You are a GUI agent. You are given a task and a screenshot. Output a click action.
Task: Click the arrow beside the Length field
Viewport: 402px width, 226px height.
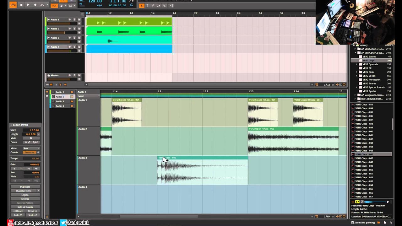38,134
